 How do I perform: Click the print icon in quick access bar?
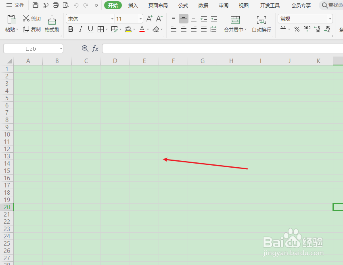click(56, 5)
